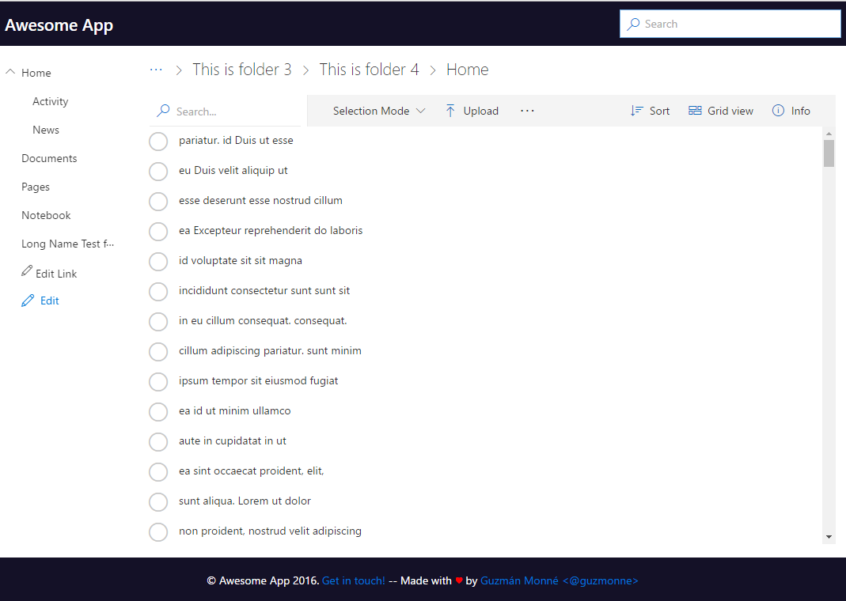
Task: Select the 'pariatur. id Duis ut esse' row circle
Action: pyautogui.click(x=158, y=142)
